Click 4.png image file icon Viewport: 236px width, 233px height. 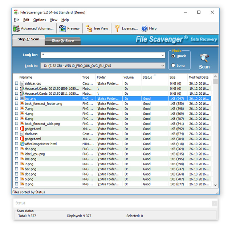[22, 114]
